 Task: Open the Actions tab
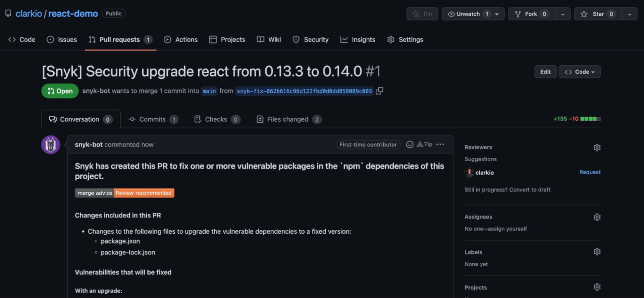click(180, 40)
